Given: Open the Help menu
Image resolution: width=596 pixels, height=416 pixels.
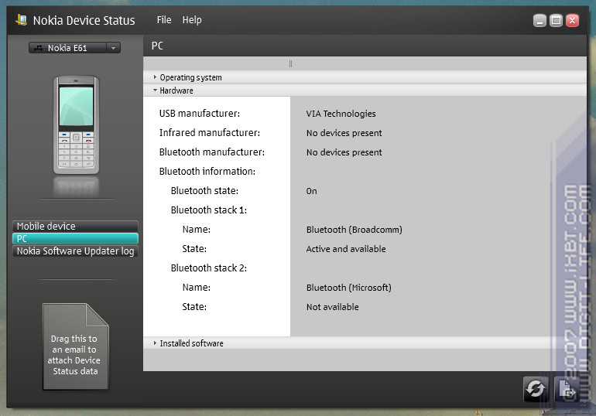Looking at the screenshot, I should (192, 20).
